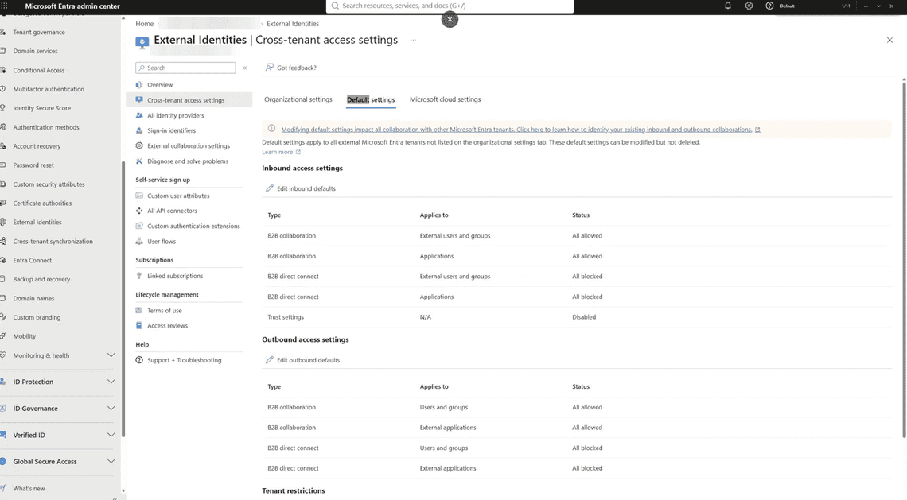Click the Overview icon in blade menu
This screenshot has height=500, width=907.
tap(139, 85)
